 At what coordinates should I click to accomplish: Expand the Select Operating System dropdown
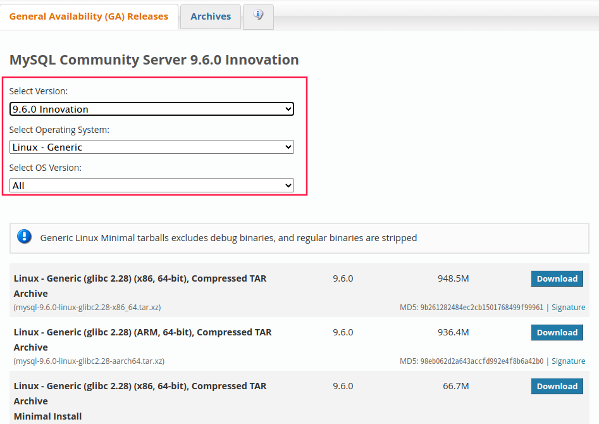152,147
